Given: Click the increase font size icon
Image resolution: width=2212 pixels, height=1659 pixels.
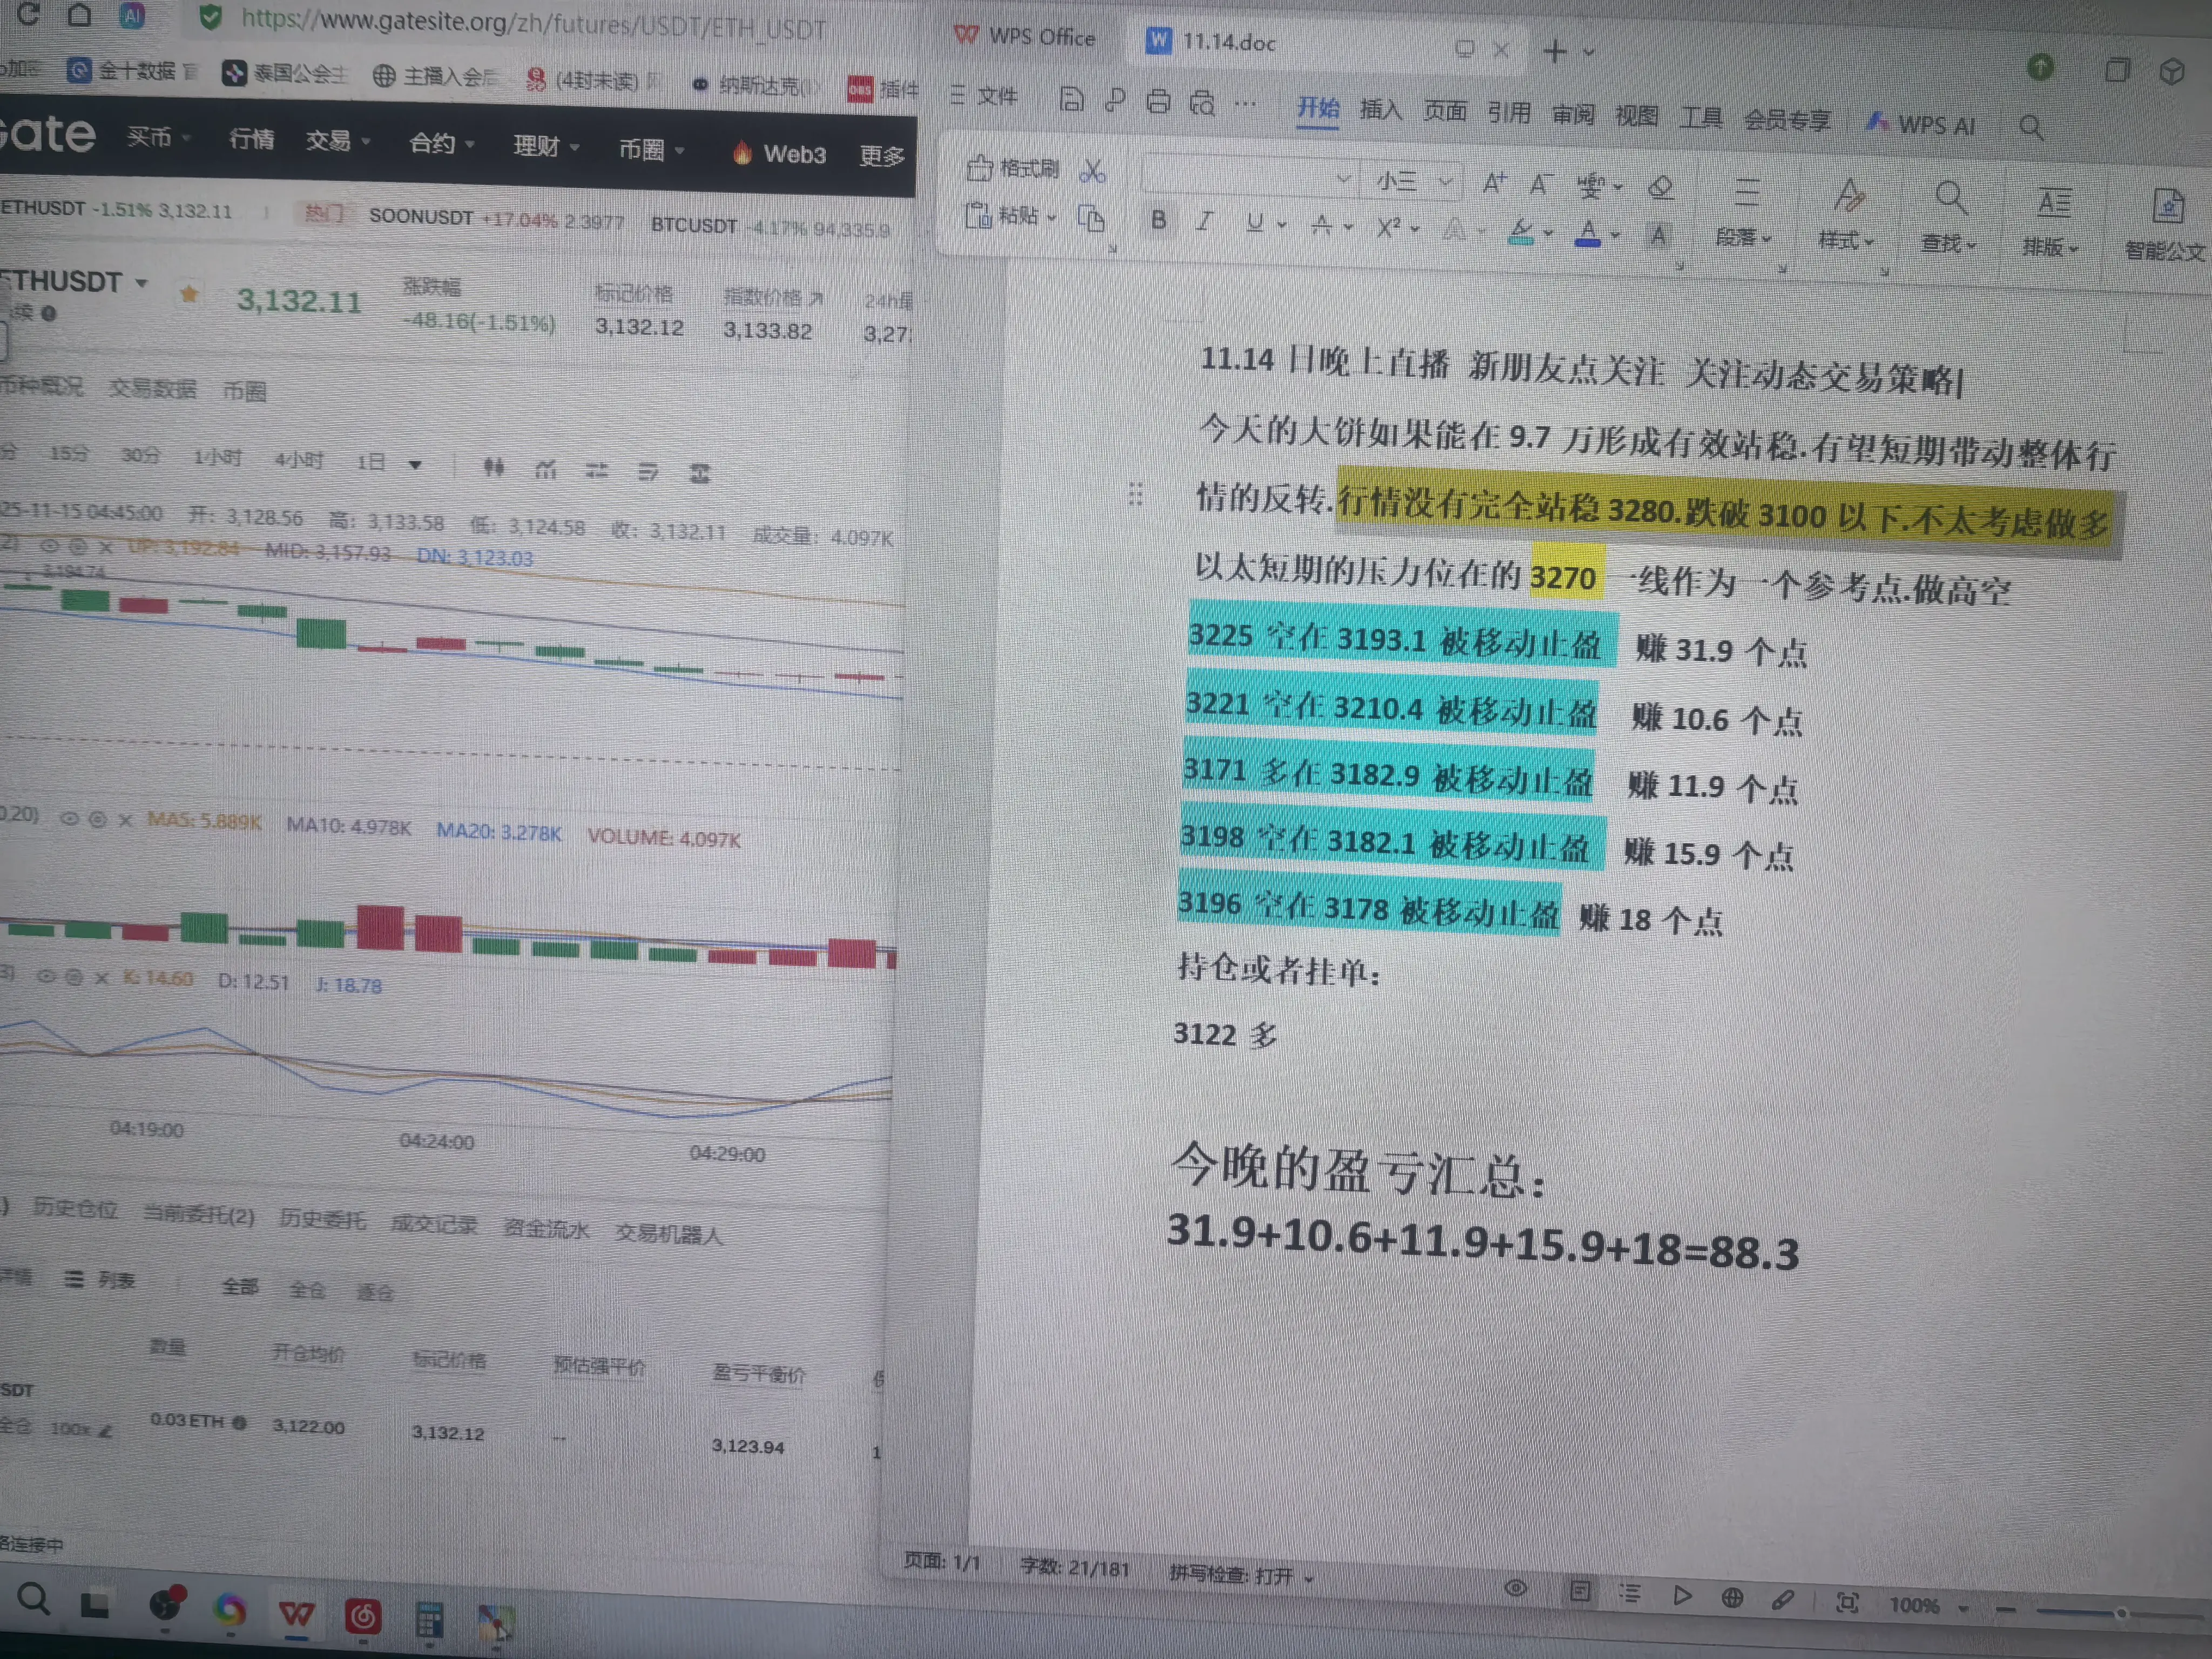Looking at the screenshot, I should click(x=1494, y=183).
